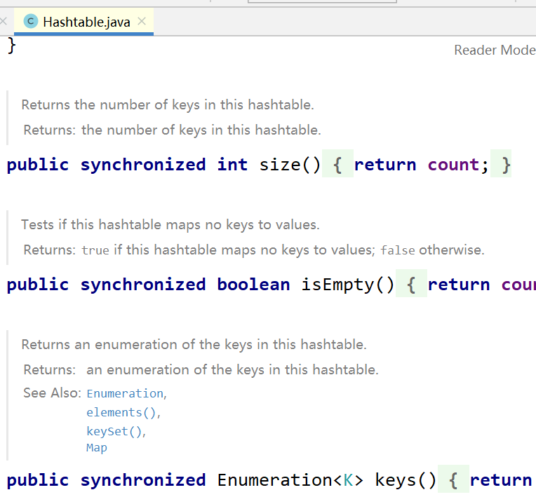Viewport: 536px width, 504px height.
Task: Click the 'See Also:' label in keys() doc
Action: pos(53,393)
